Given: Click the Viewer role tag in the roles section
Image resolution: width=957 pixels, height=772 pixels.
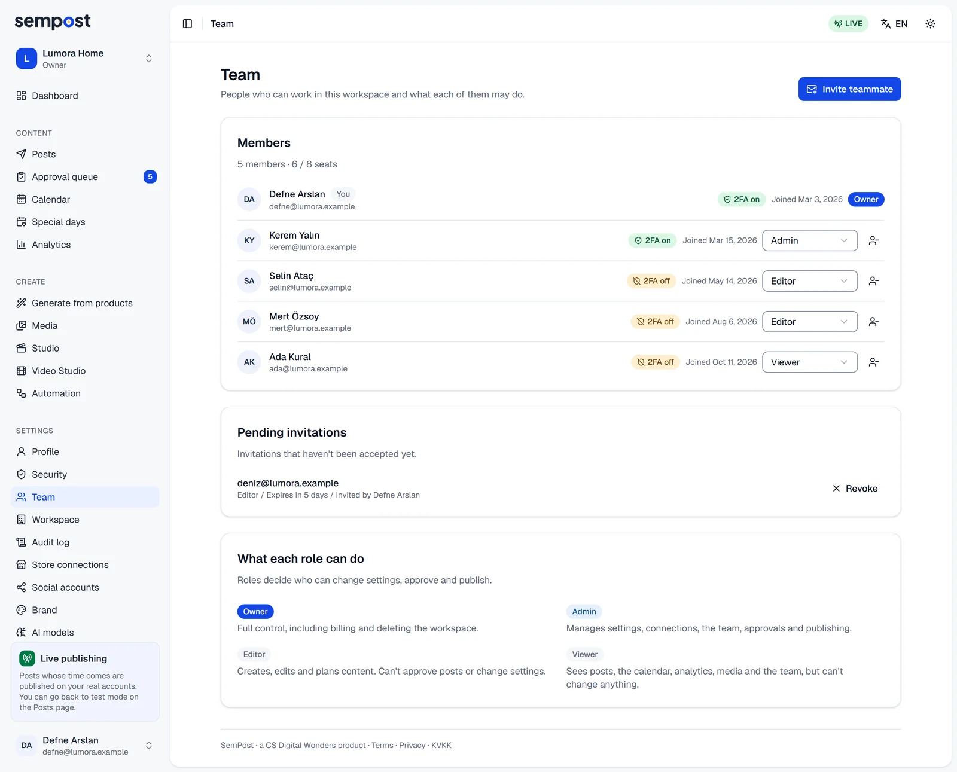Looking at the screenshot, I should [x=585, y=655].
